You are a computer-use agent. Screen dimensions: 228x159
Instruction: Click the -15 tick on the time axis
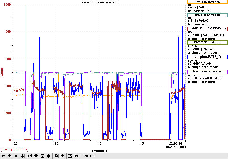point(56,144)
